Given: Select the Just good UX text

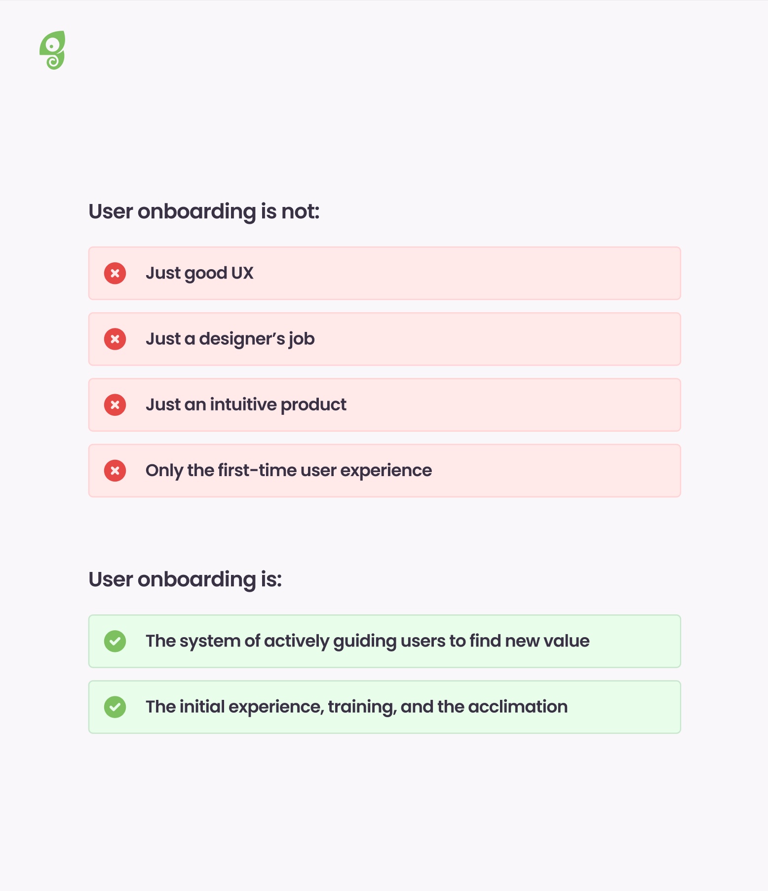Looking at the screenshot, I should pos(199,273).
